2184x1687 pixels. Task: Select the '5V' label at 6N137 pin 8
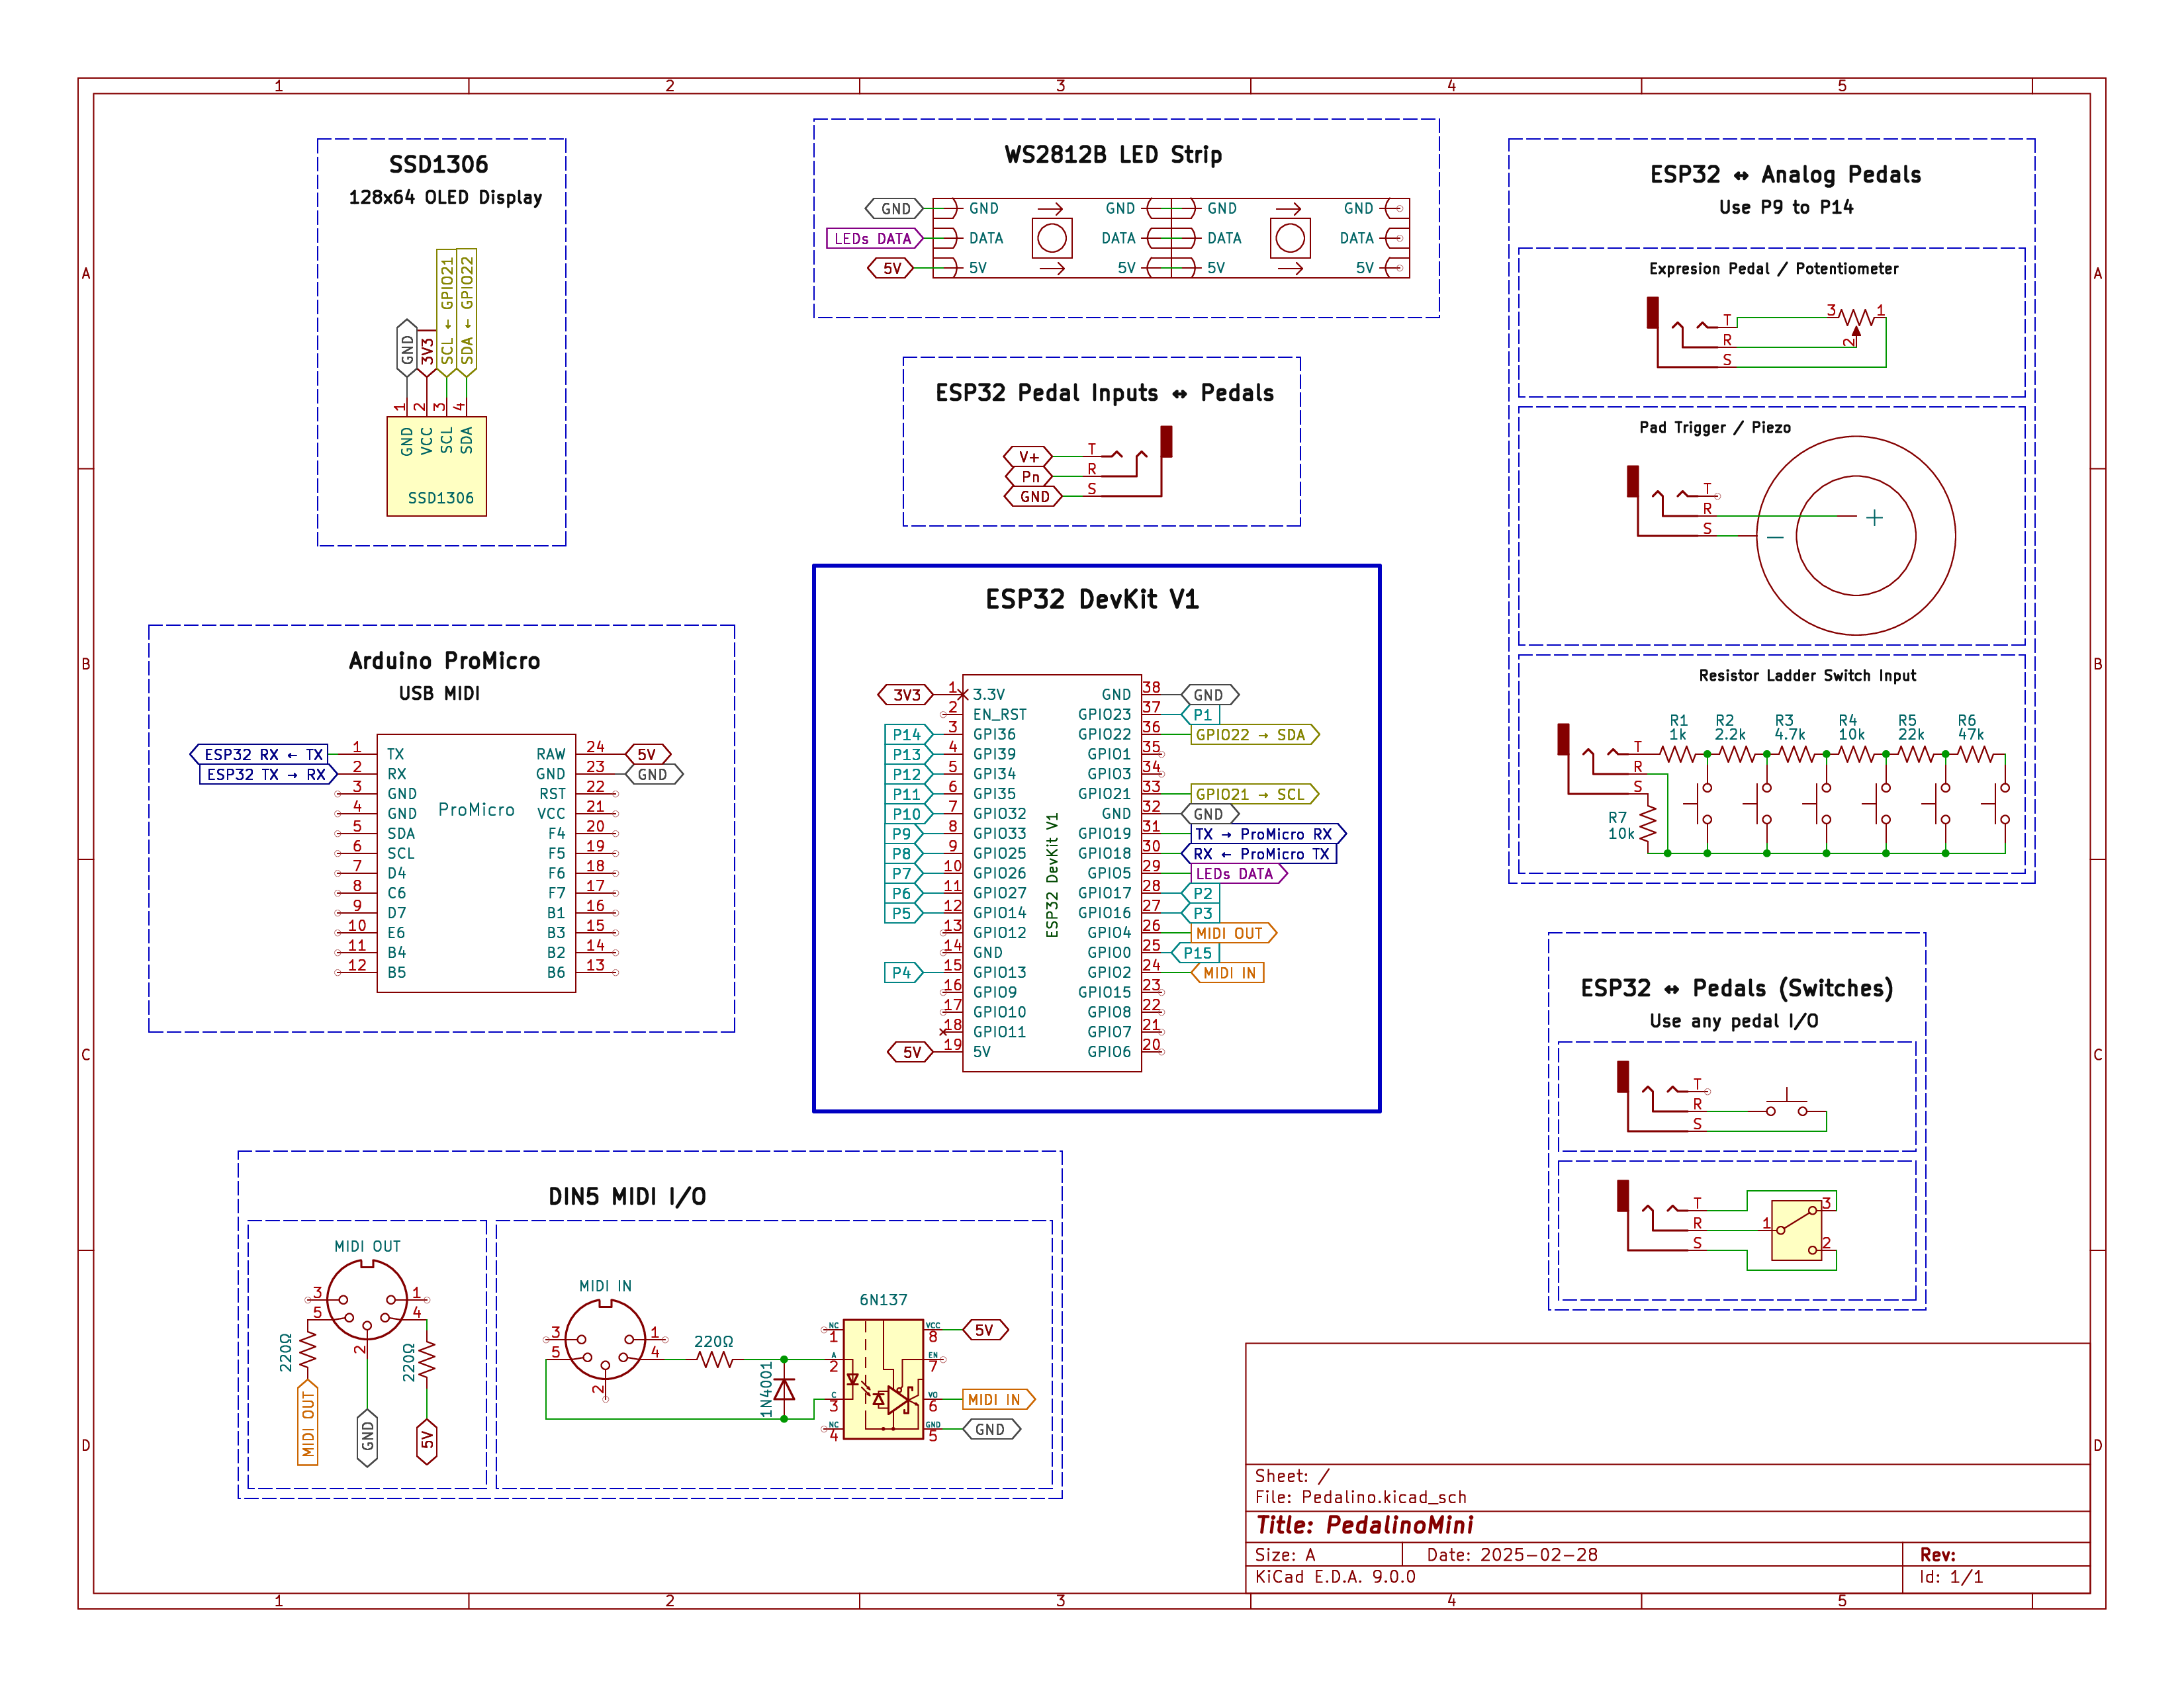coord(986,1330)
